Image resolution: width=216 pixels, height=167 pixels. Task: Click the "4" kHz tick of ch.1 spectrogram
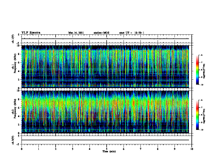tap(19, 71)
